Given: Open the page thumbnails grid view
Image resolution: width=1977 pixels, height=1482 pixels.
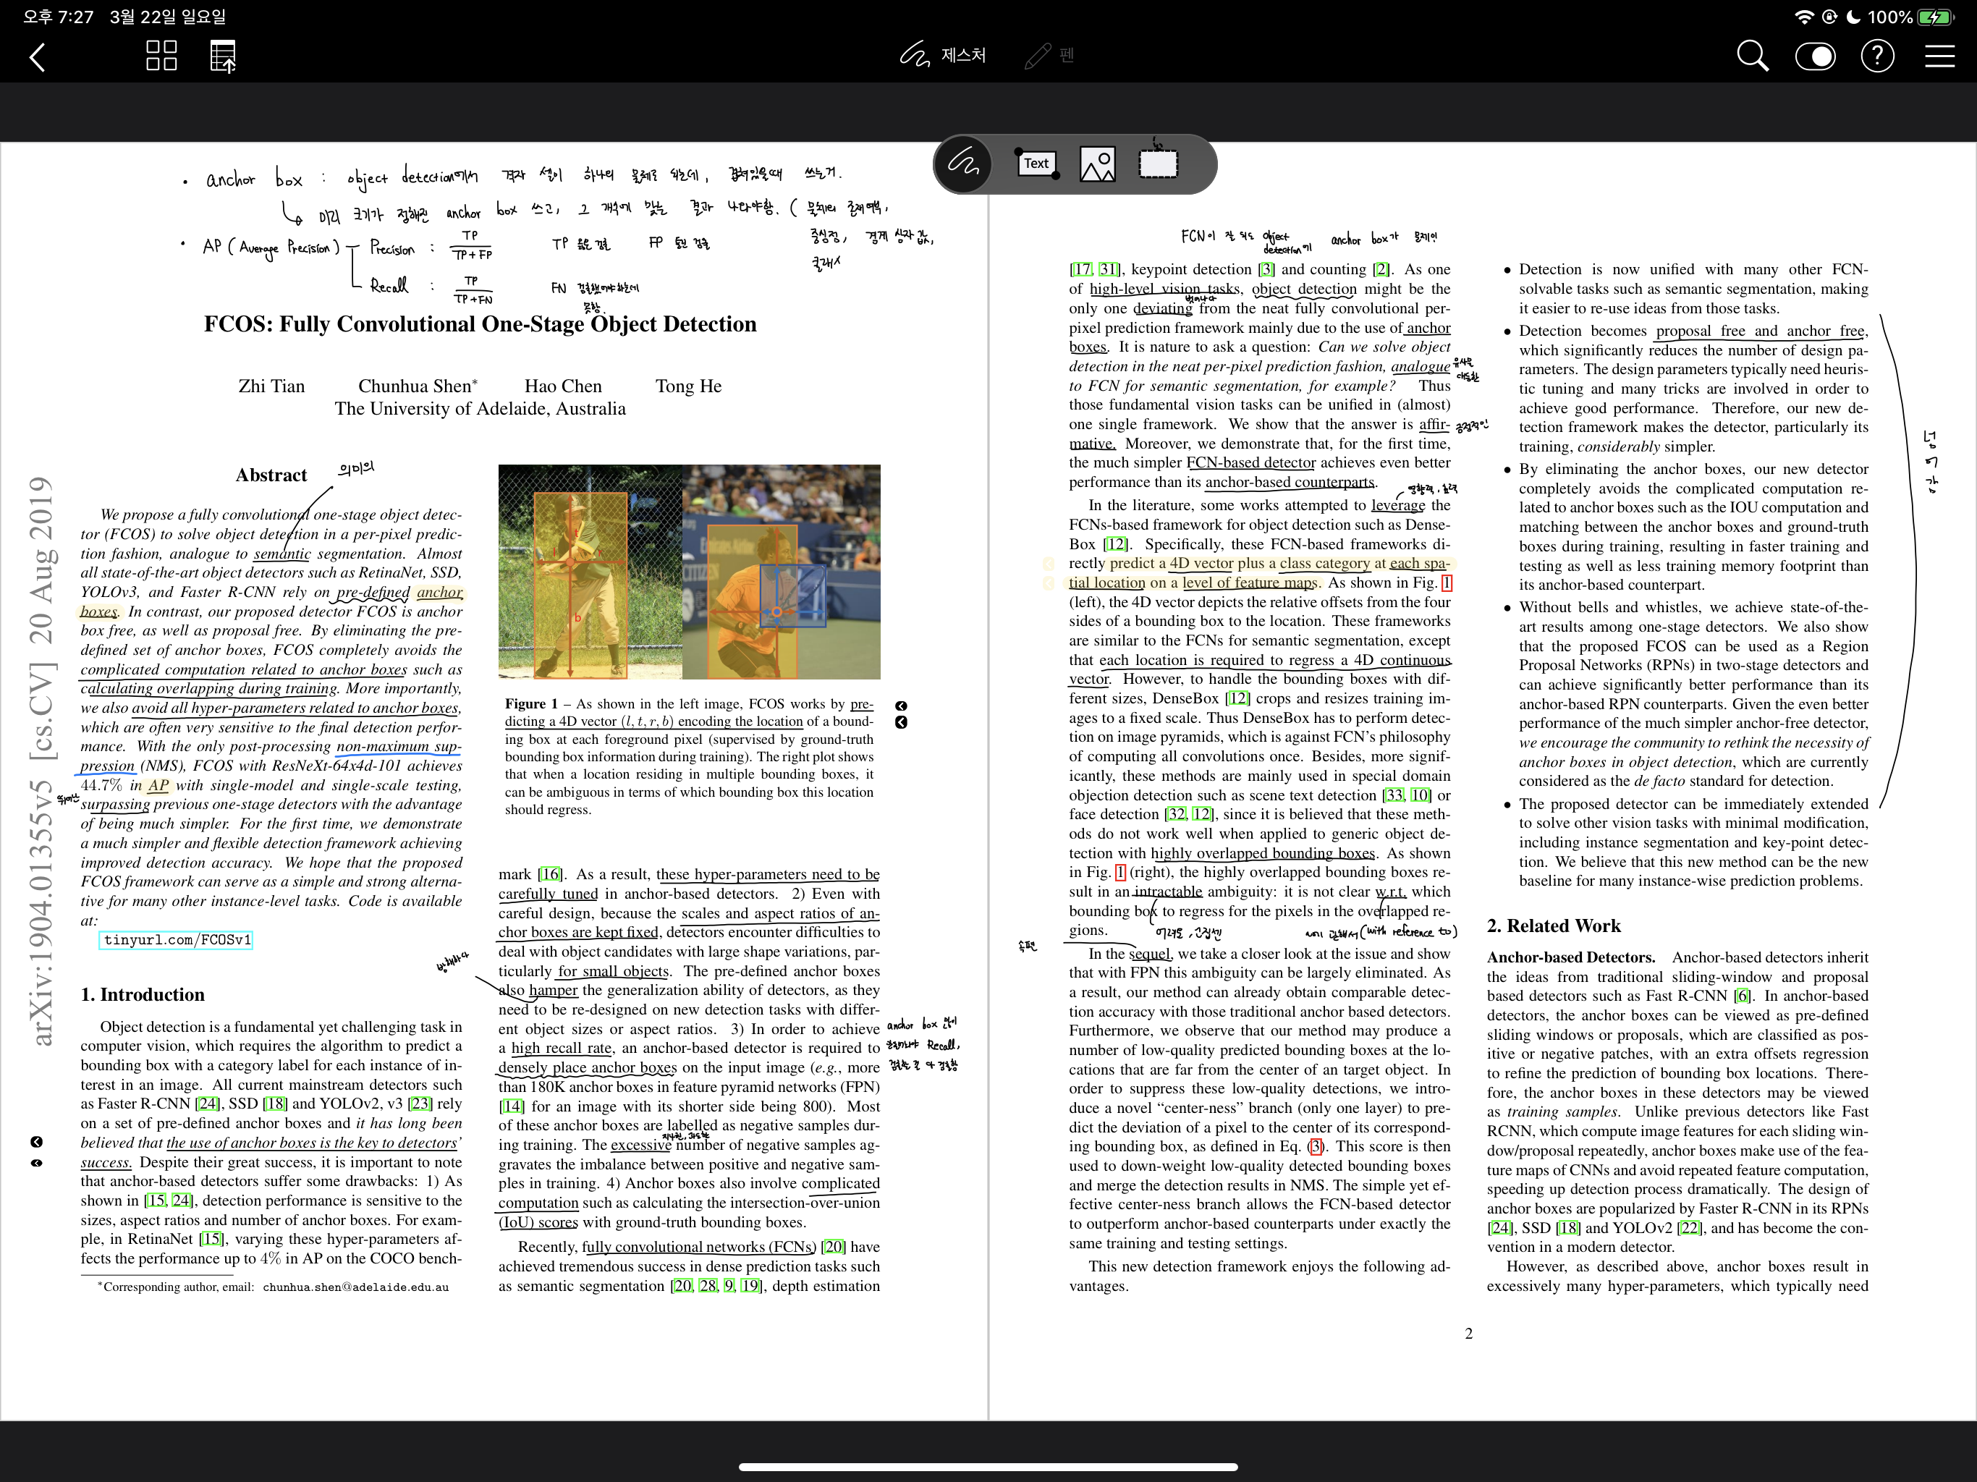Looking at the screenshot, I should coord(162,56).
